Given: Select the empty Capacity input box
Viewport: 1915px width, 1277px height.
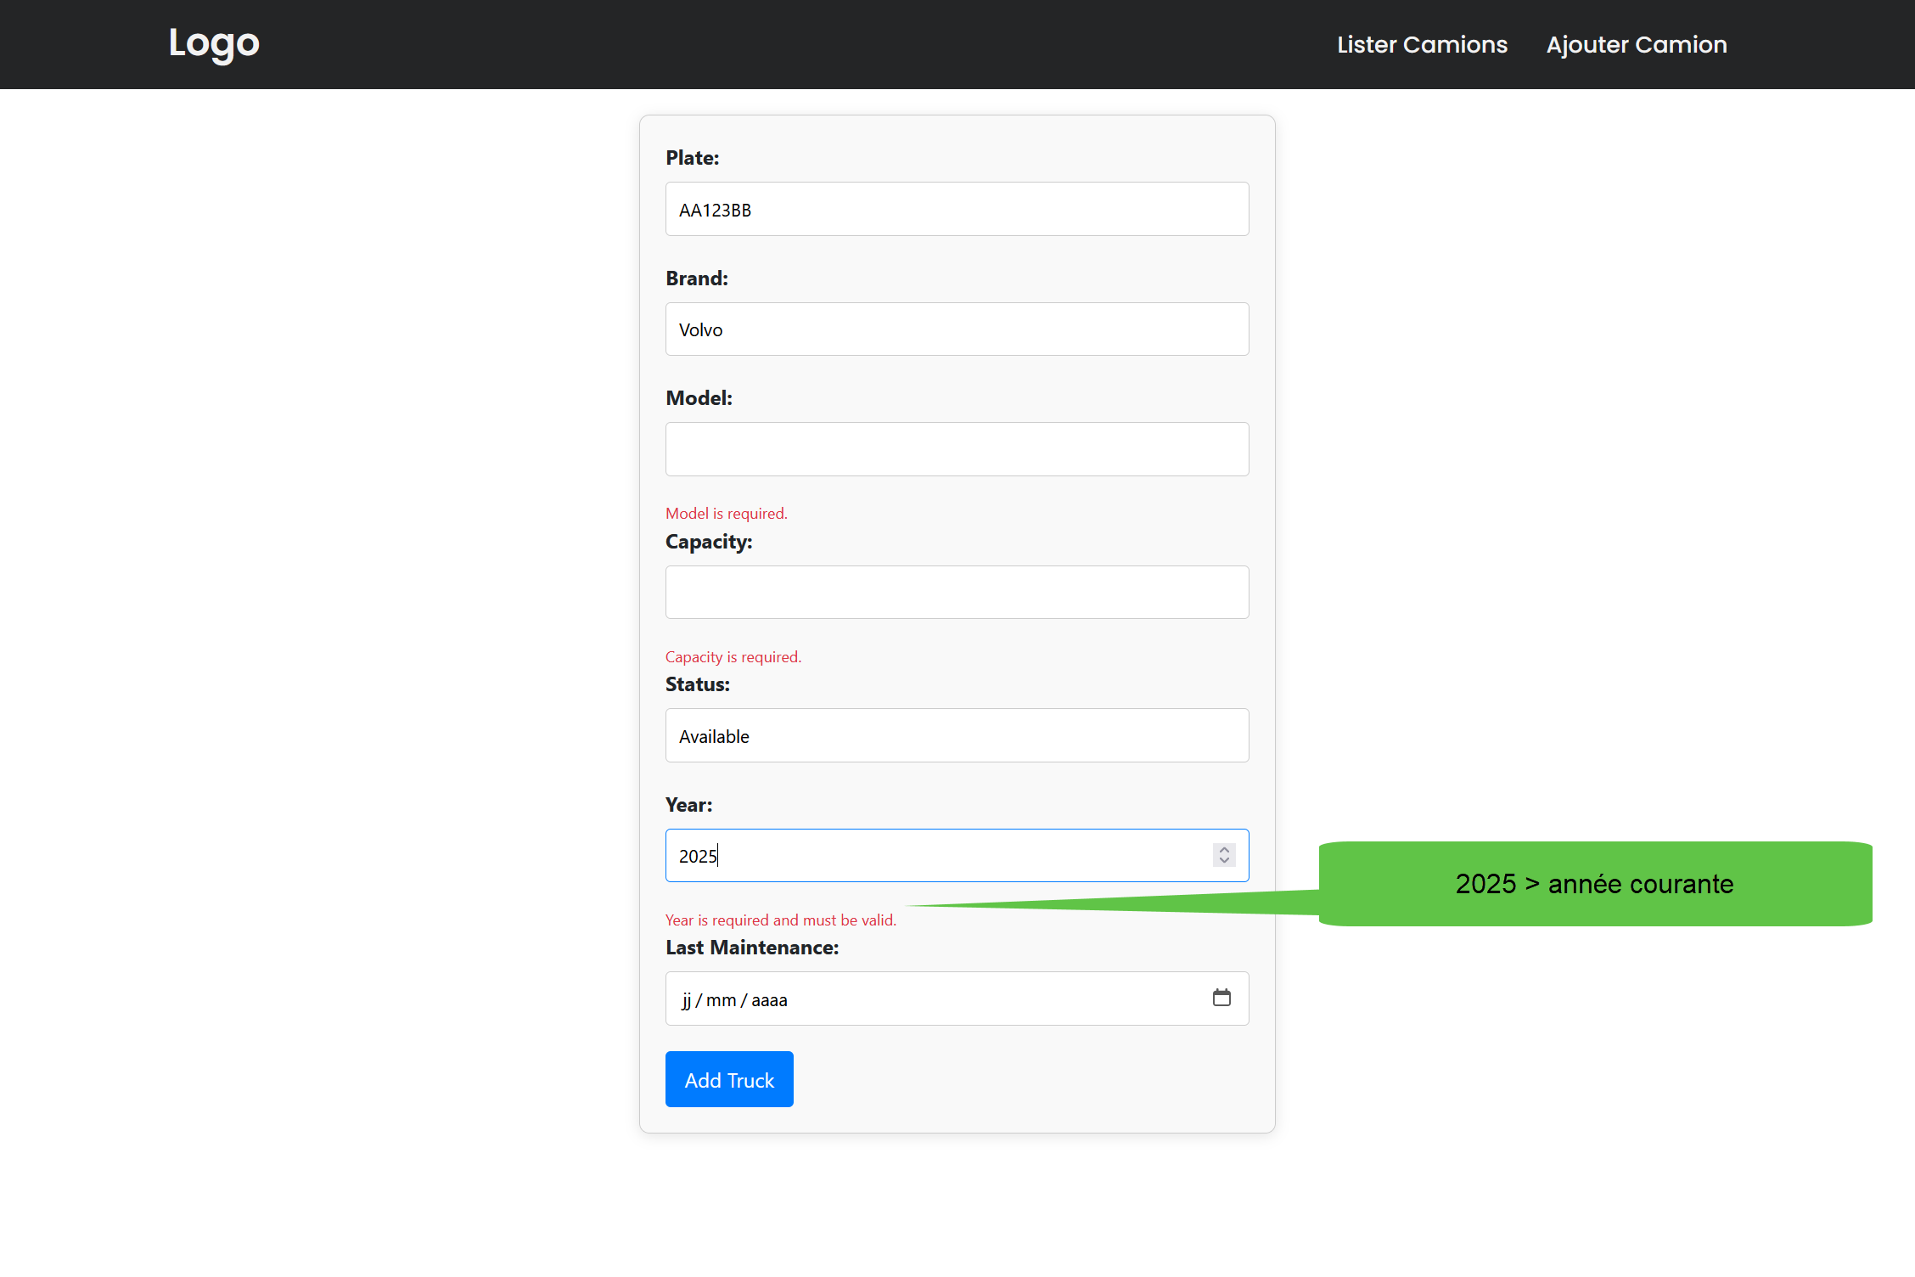Looking at the screenshot, I should point(957,593).
